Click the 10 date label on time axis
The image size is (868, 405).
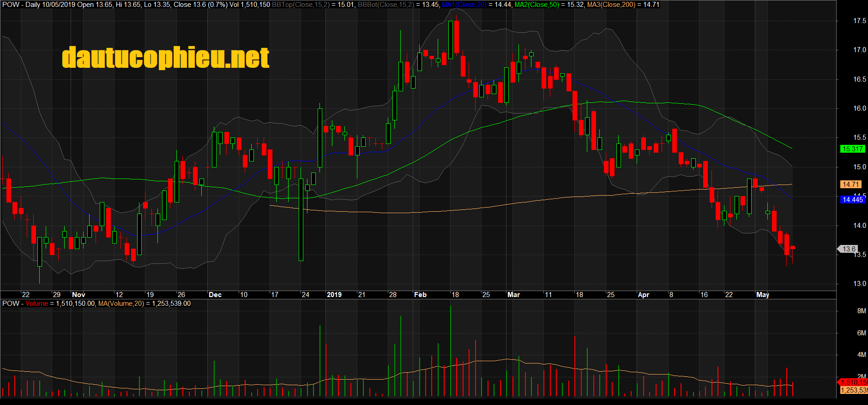click(244, 295)
